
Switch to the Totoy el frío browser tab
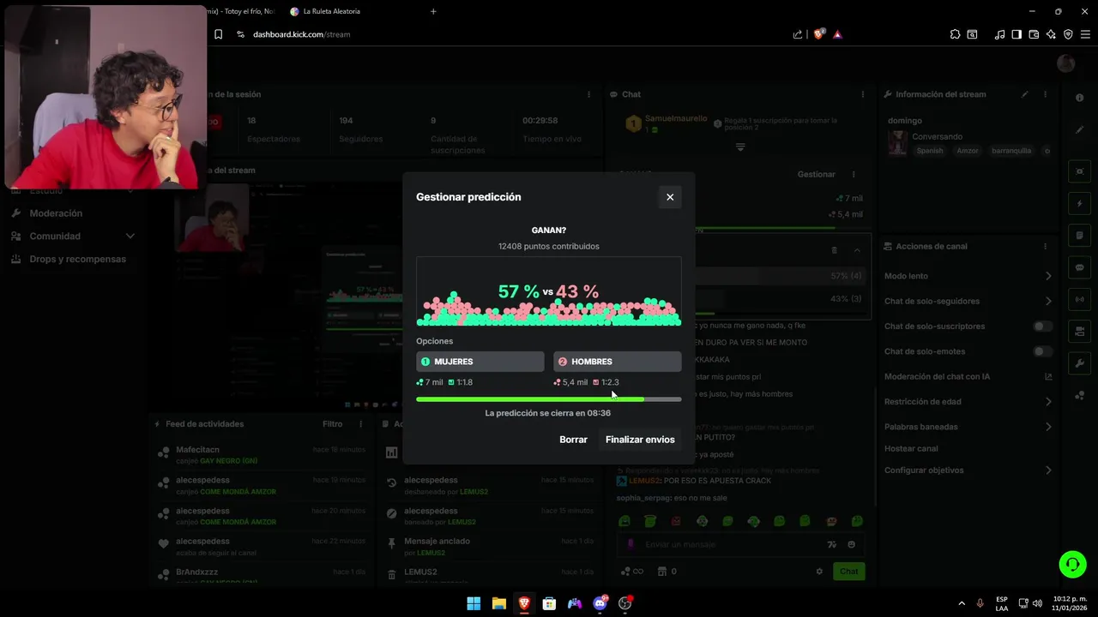click(x=242, y=11)
